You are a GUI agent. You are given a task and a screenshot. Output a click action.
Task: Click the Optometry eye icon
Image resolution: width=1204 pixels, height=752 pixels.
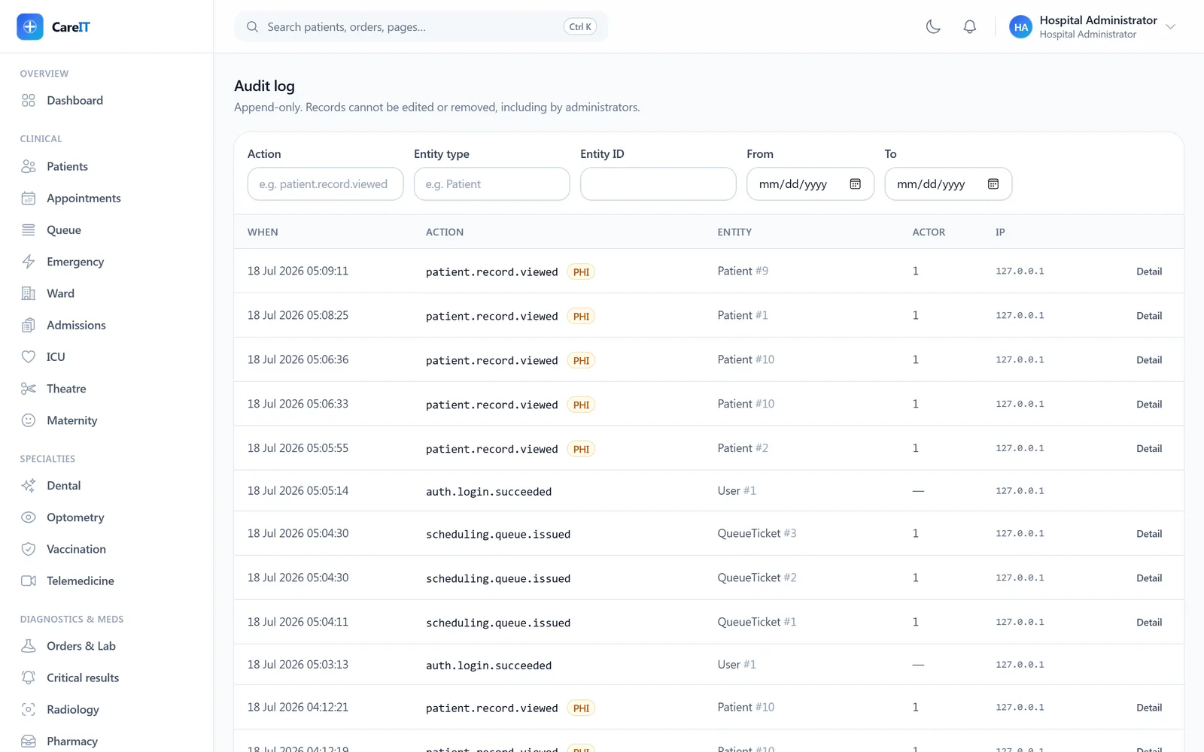tap(29, 517)
